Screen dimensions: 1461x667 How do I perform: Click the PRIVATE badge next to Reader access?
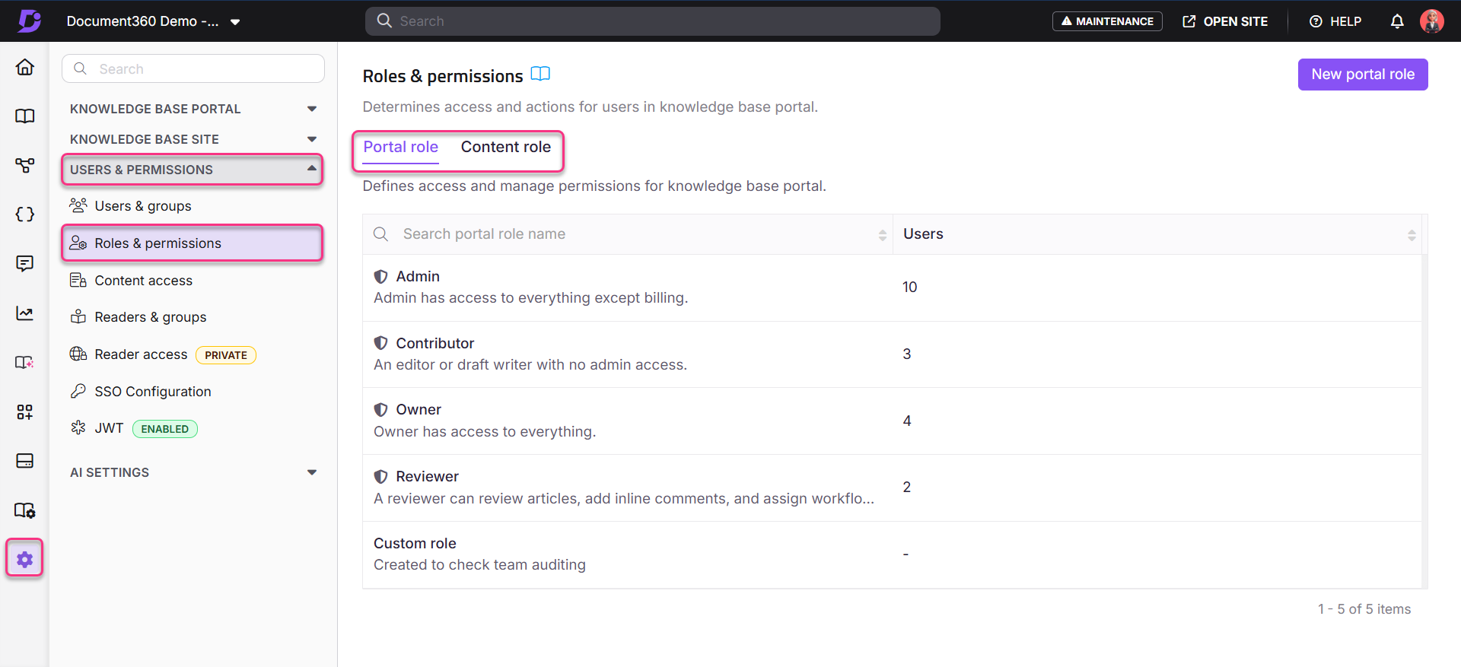point(226,355)
